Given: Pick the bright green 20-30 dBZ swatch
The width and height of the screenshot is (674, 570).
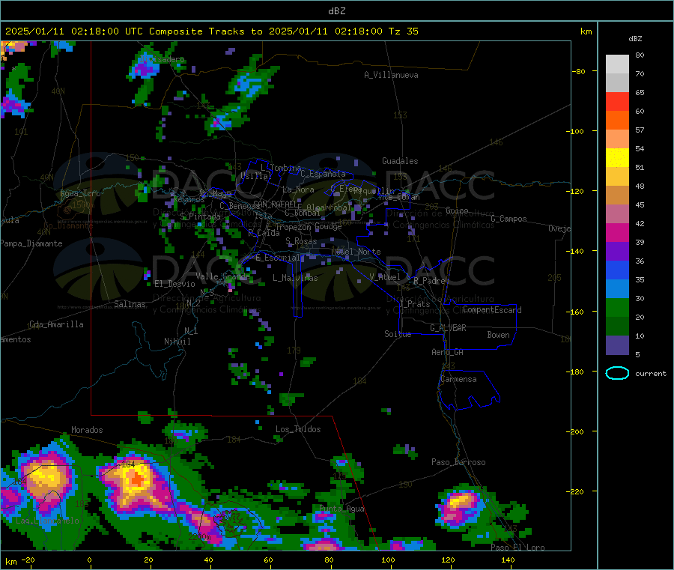Looking at the screenshot, I should tap(617, 307).
